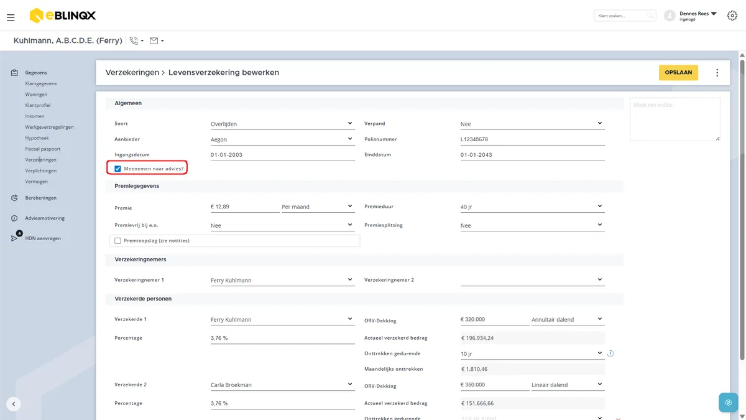Screen dimensions: 746x420
Task: Enable the Premieopslag checkbox
Action: click(117, 241)
